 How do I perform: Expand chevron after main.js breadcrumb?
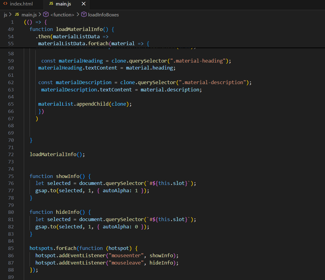point(40,15)
